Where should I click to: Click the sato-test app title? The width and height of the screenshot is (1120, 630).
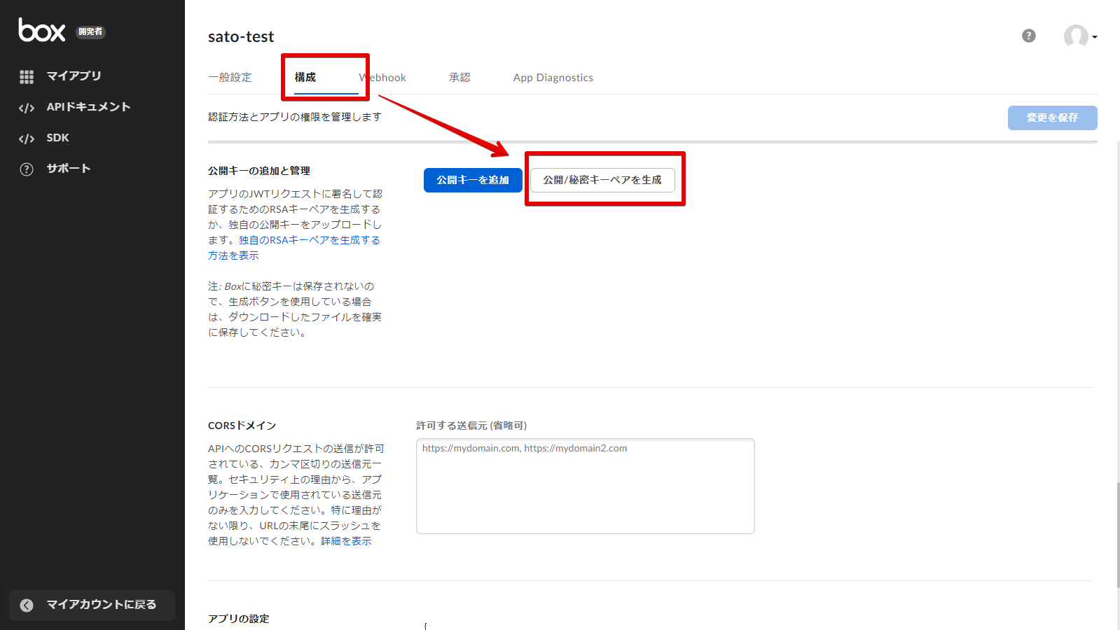click(241, 36)
